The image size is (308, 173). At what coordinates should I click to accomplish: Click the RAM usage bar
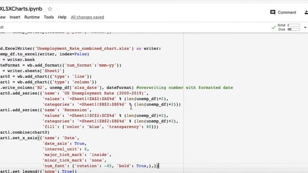tap(294, 25)
